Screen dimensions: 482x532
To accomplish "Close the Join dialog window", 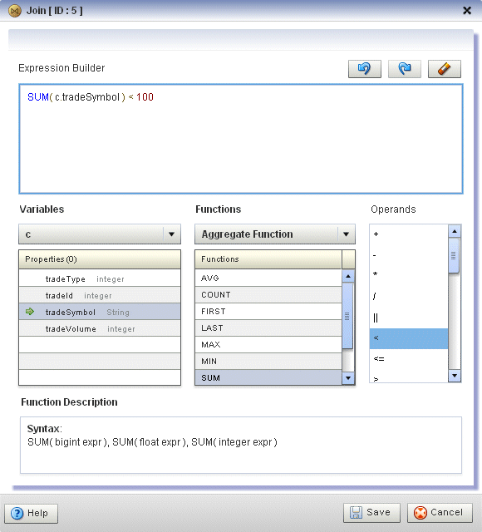I will (x=467, y=11).
